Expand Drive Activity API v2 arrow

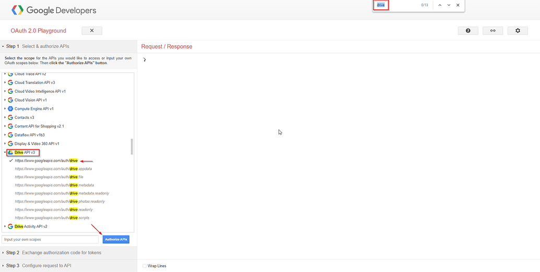click(x=5, y=226)
